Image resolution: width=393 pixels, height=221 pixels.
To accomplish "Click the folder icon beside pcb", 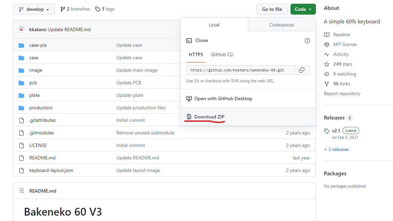I will point(21,83).
